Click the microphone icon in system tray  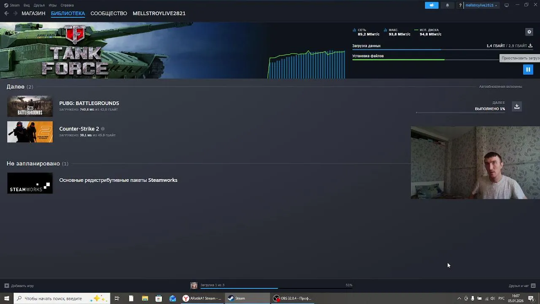472,299
